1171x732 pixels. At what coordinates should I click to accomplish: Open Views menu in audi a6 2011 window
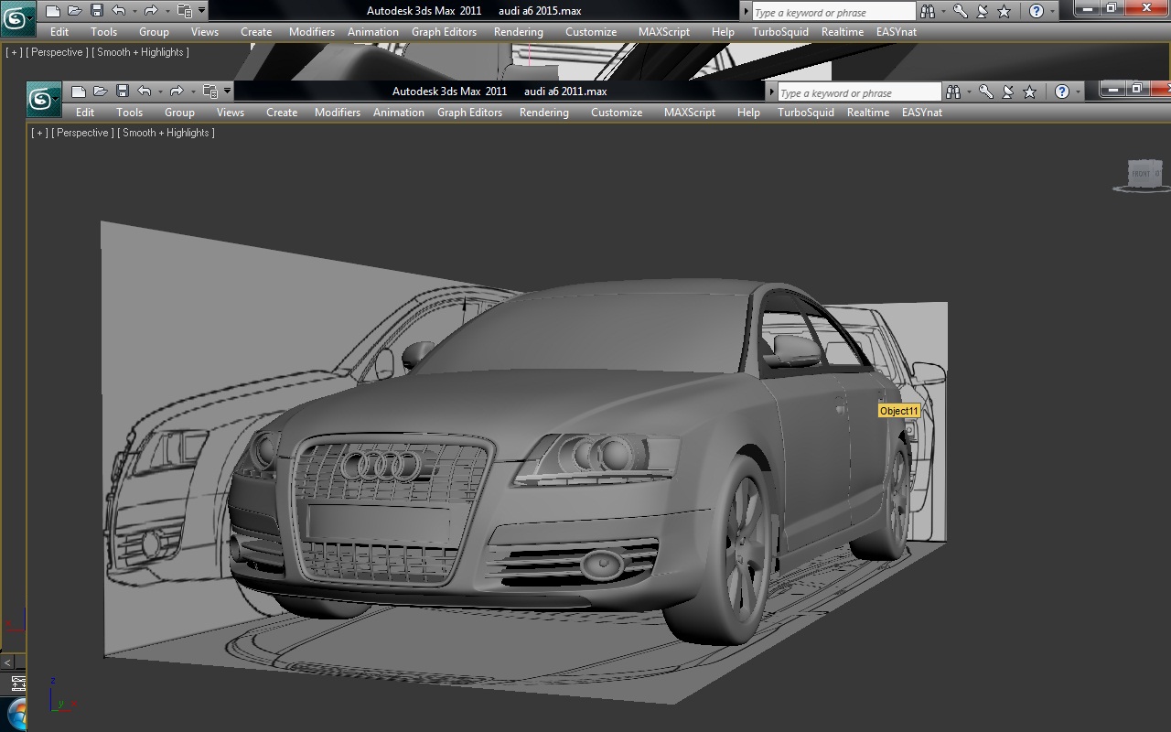click(x=231, y=113)
